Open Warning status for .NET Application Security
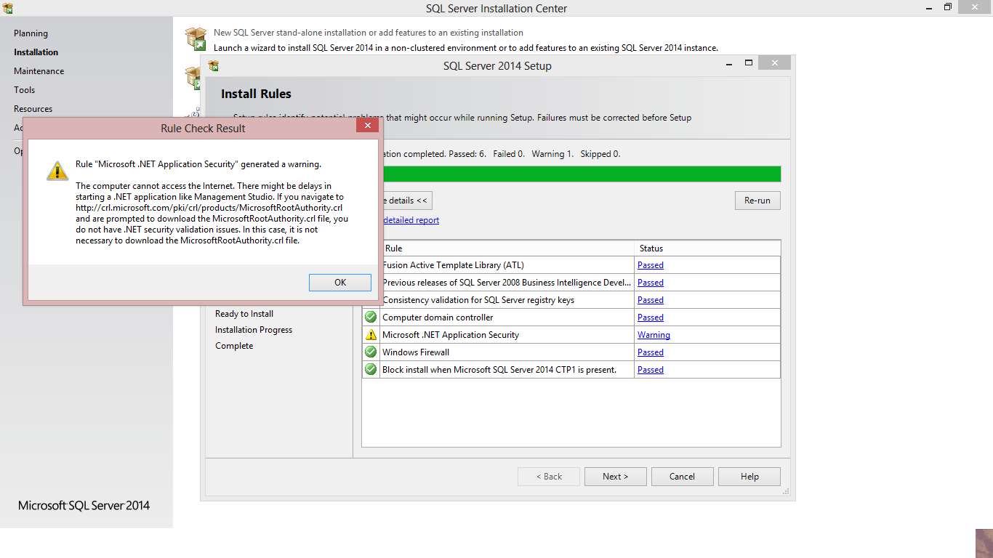The width and height of the screenshot is (993, 558). pos(654,335)
